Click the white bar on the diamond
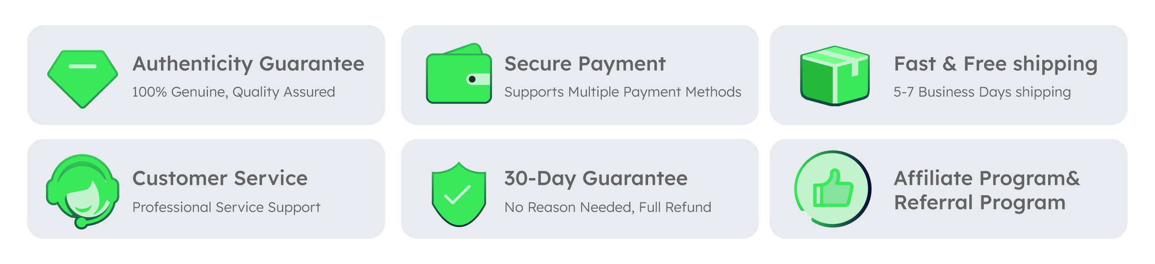1155x264 pixels. click(83, 67)
